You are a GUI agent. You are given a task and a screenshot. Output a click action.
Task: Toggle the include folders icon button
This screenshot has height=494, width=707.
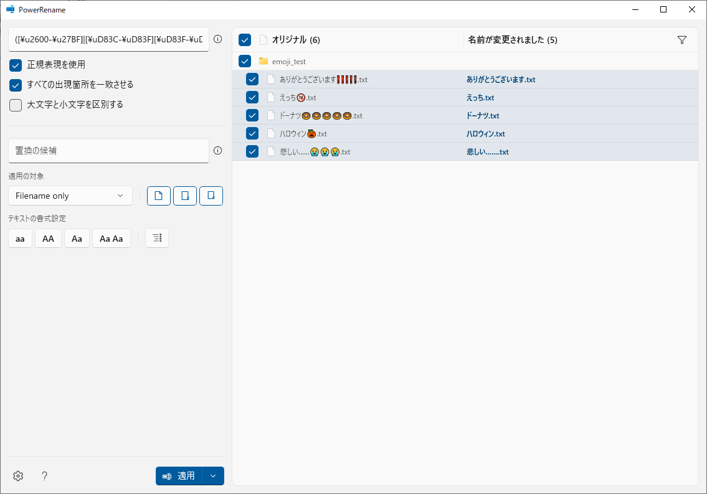(x=185, y=196)
